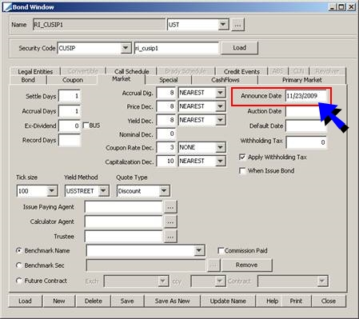Image resolution: width=359 pixels, height=319 pixels.
Task: Expand Coupon Rate Dec. NONE dropdown
Action: tap(220, 147)
